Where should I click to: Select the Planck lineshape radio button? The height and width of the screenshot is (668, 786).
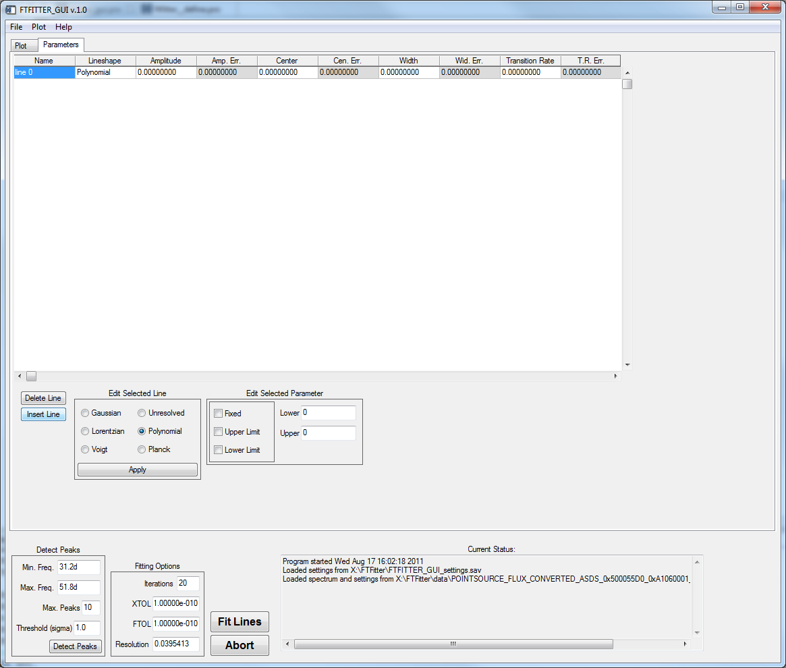[x=142, y=449]
